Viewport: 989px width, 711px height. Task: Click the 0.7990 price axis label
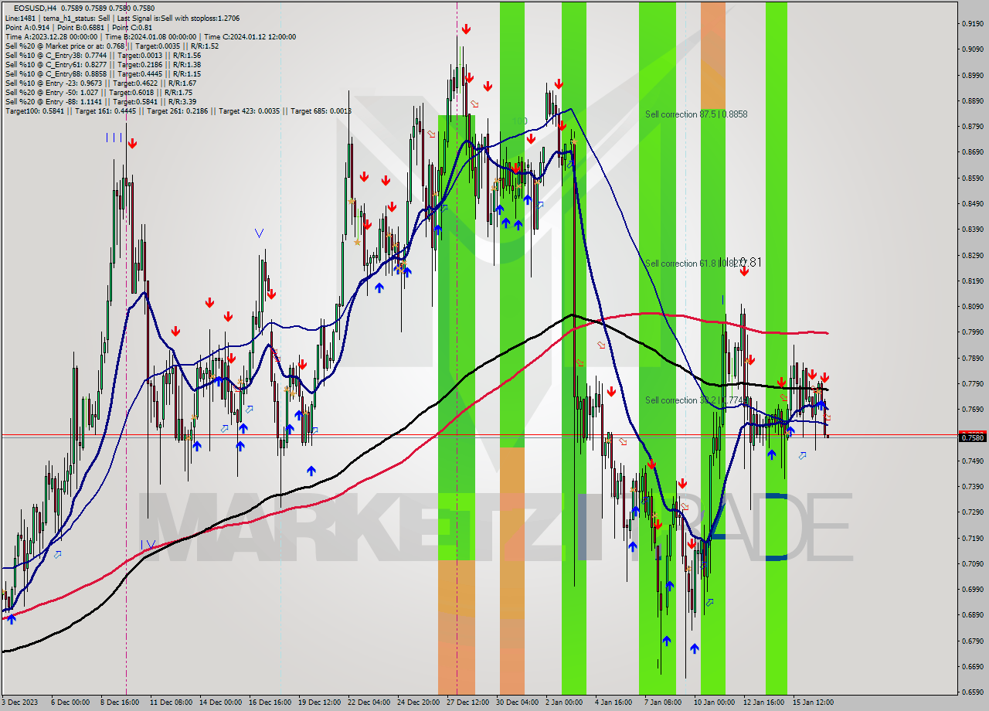tap(972, 332)
